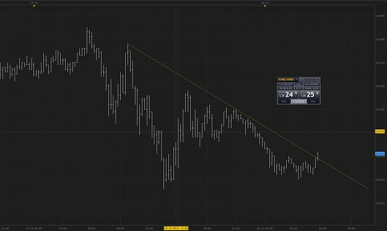Click the ask price tile showing 25
This screenshot has width=387, height=231.
[x=310, y=95]
